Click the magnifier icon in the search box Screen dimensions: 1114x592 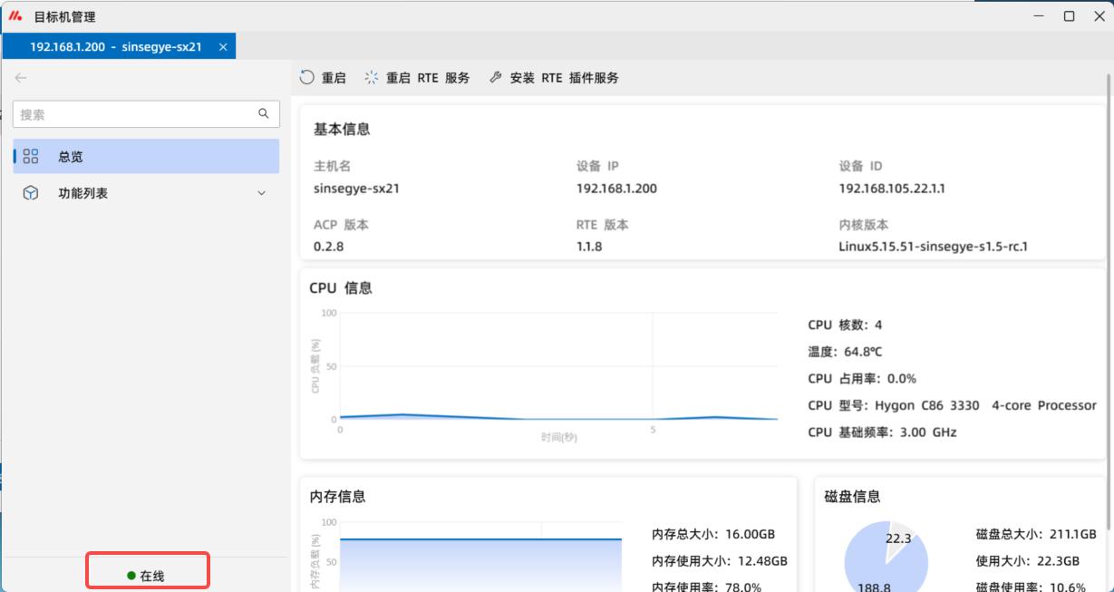point(264,113)
